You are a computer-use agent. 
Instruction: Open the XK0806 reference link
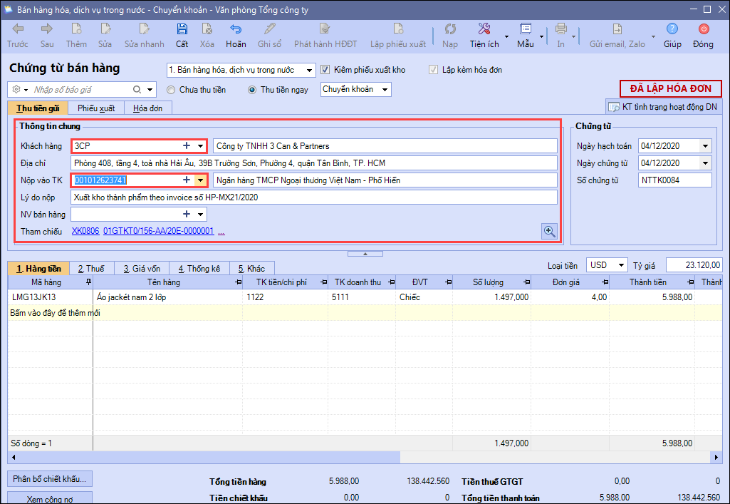[84, 232]
